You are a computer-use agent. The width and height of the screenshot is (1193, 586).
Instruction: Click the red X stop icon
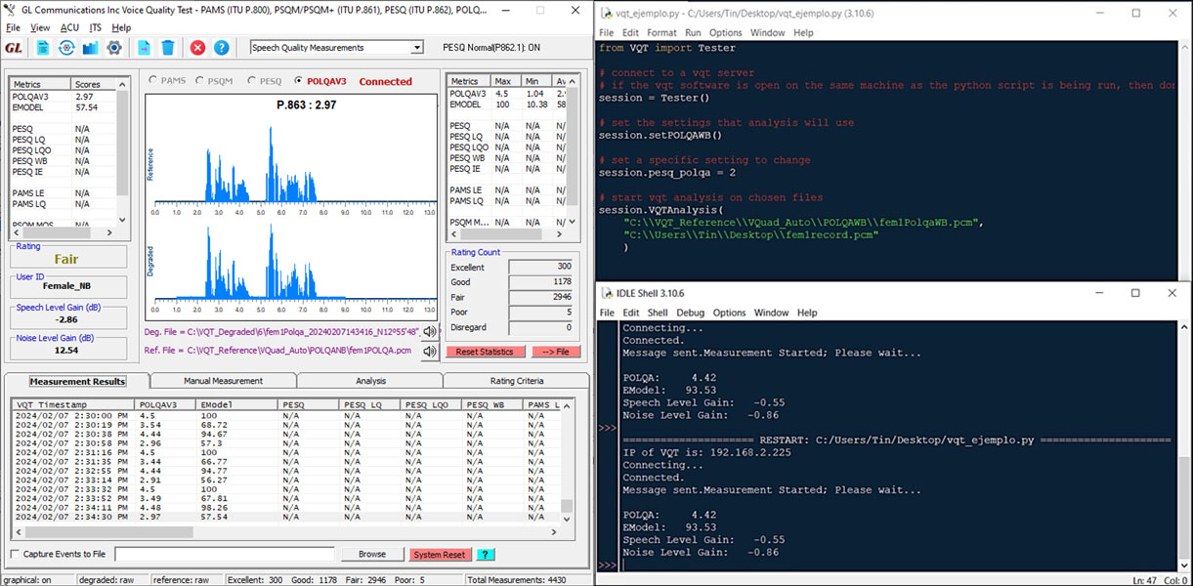(197, 48)
